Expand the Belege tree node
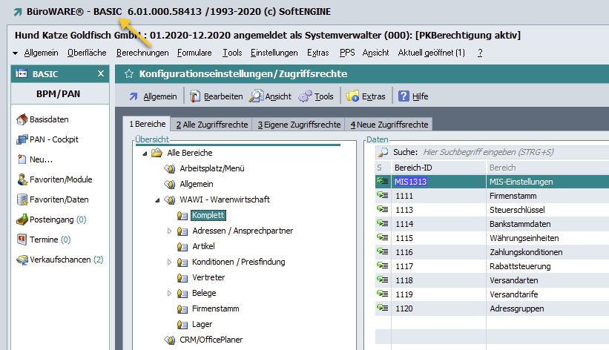 click(169, 294)
